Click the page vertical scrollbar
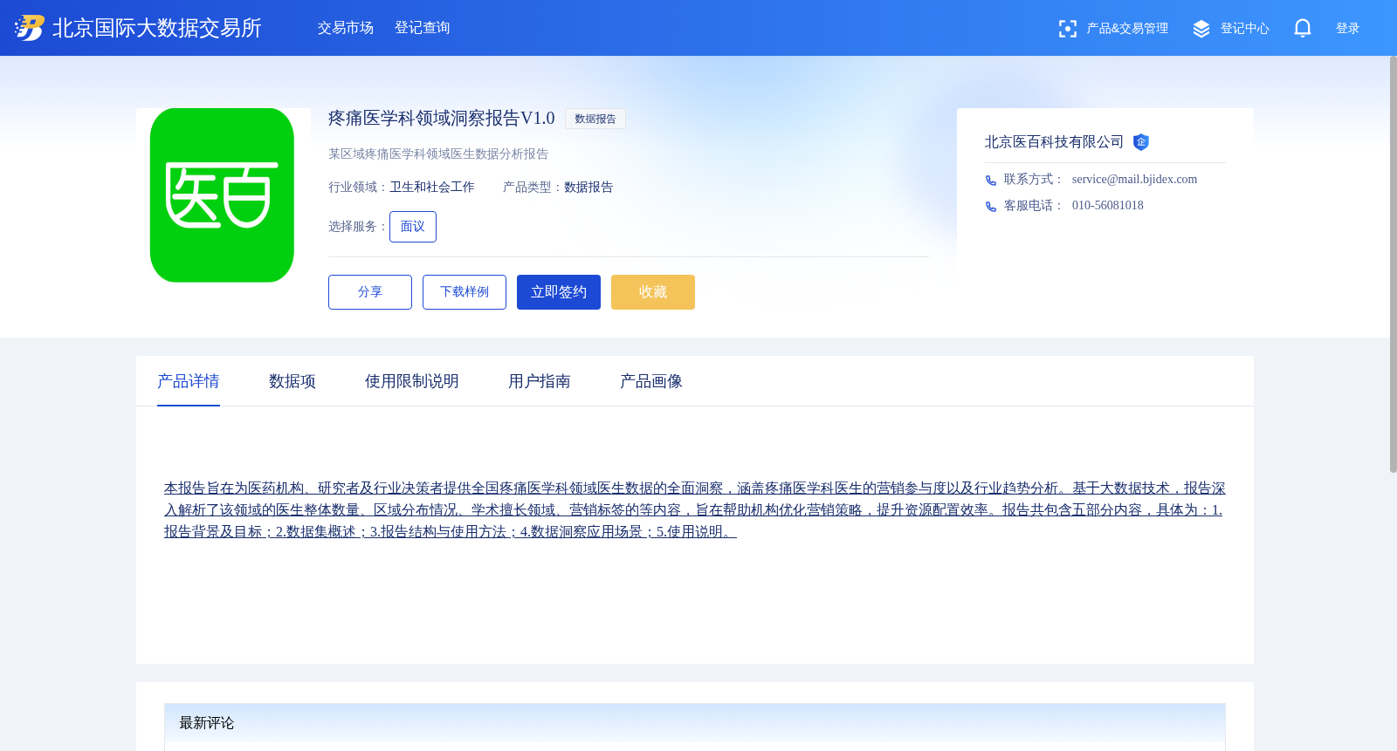 click(1394, 264)
